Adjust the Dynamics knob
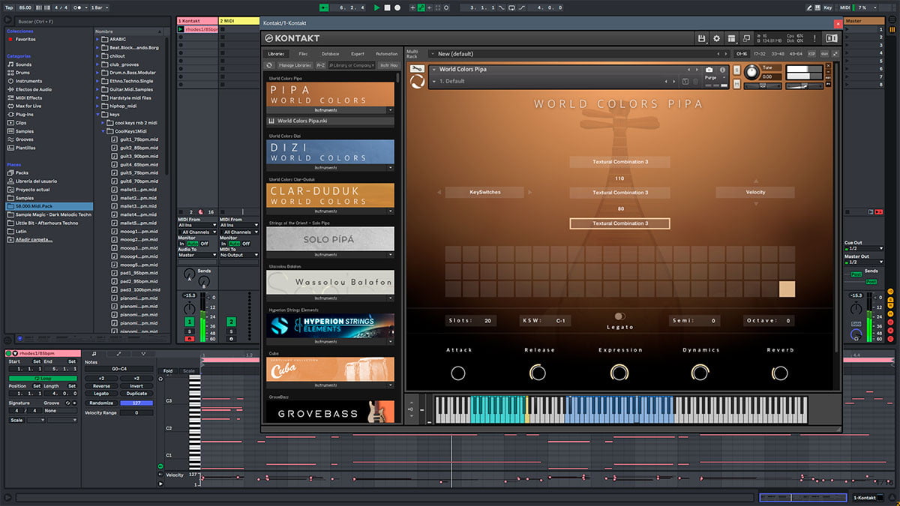The height and width of the screenshot is (506, 900). [700, 373]
